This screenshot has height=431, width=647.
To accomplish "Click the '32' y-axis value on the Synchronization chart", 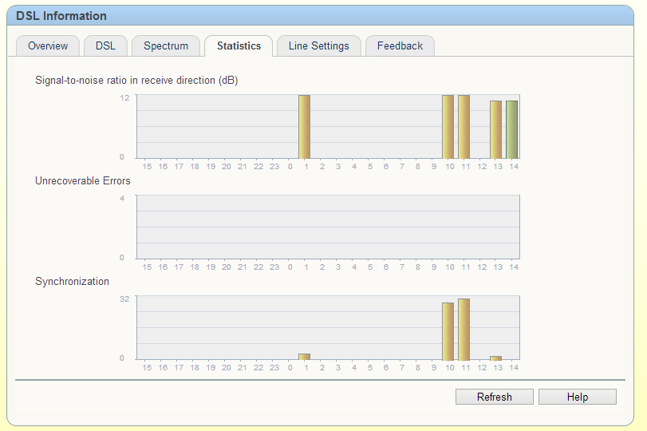I will click(x=124, y=299).
